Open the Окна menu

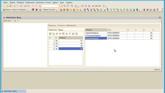[x=62, y=3]
